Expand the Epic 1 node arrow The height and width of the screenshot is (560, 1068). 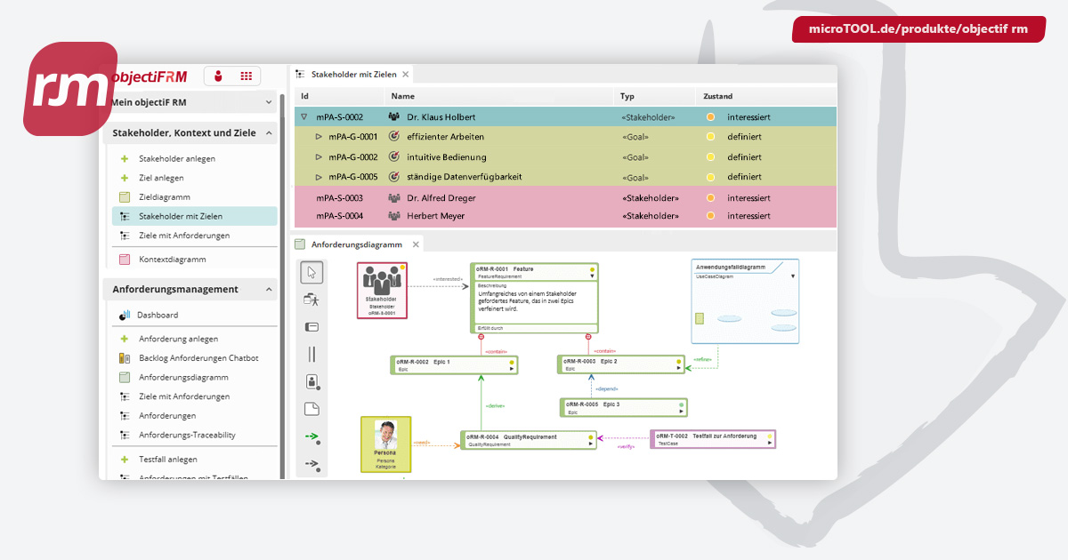coord(513,368)
